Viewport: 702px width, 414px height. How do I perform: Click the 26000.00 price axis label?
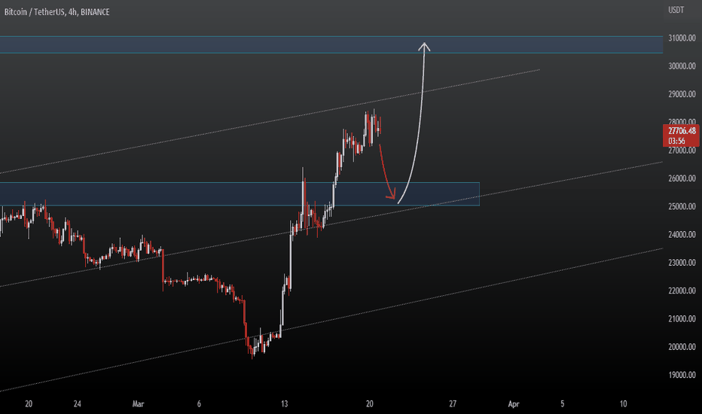[682, 178]
